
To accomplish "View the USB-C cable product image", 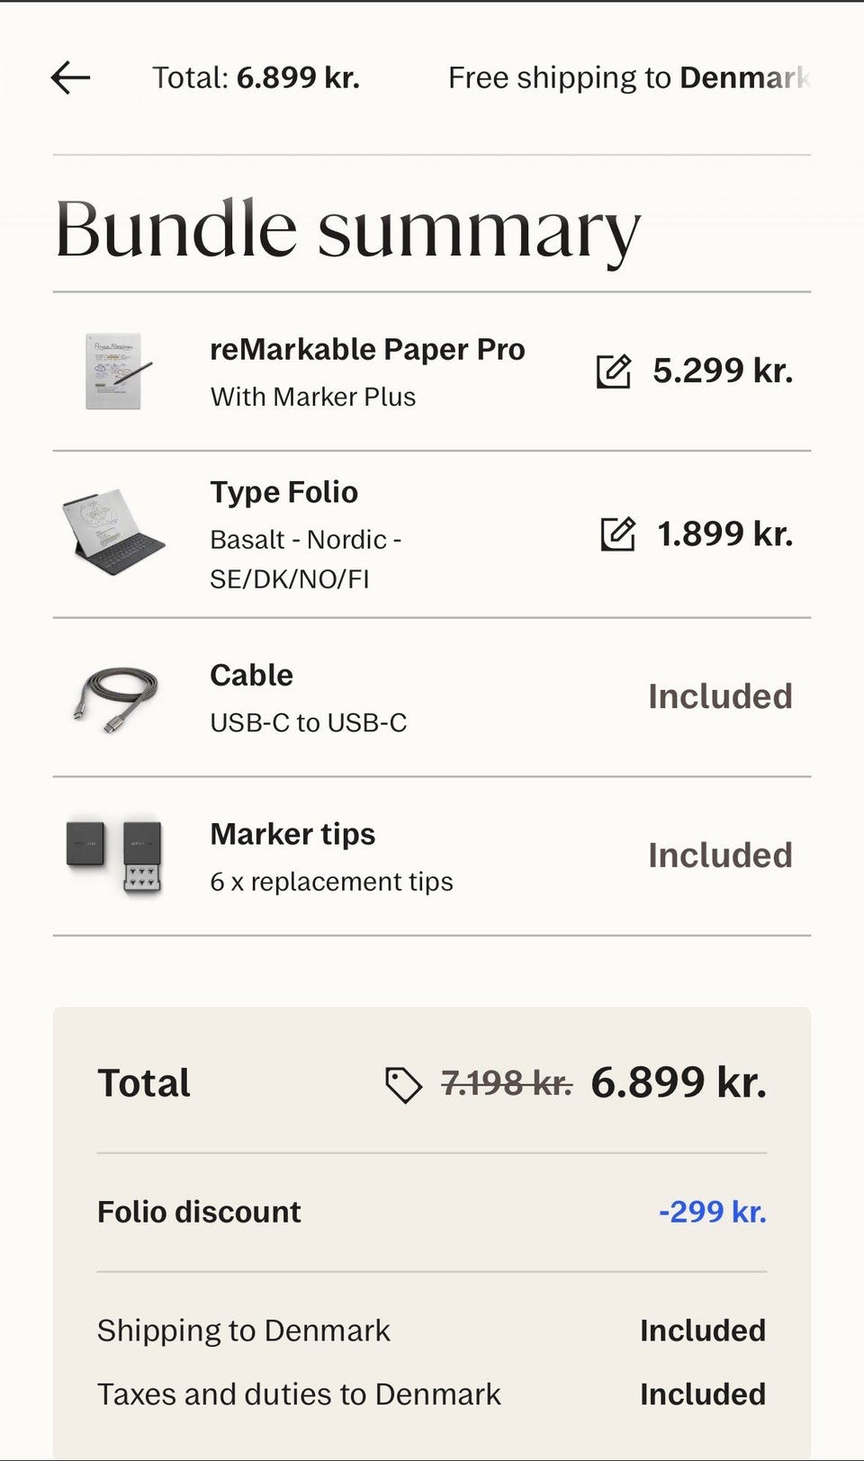I will 115,697.
